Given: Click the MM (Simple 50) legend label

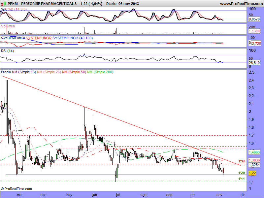Looking at the screenshot, I should (74, 72).
